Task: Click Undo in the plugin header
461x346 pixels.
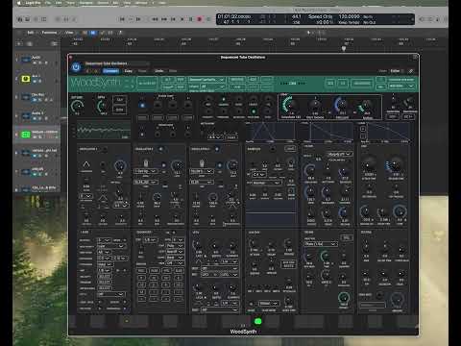Action: point(159,71)
